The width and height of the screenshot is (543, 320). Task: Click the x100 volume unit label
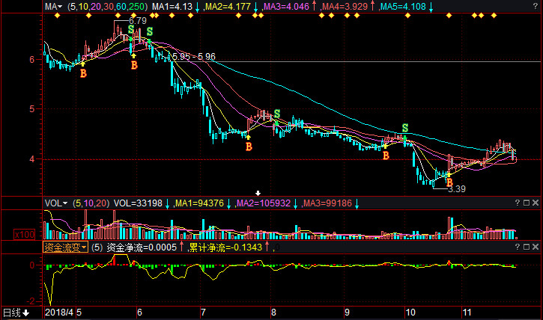(x=24, y=235)
